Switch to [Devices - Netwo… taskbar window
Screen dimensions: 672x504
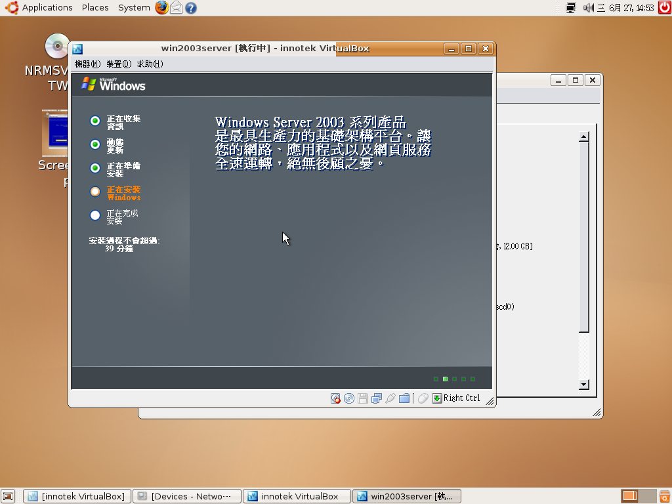tap(187, 496)
